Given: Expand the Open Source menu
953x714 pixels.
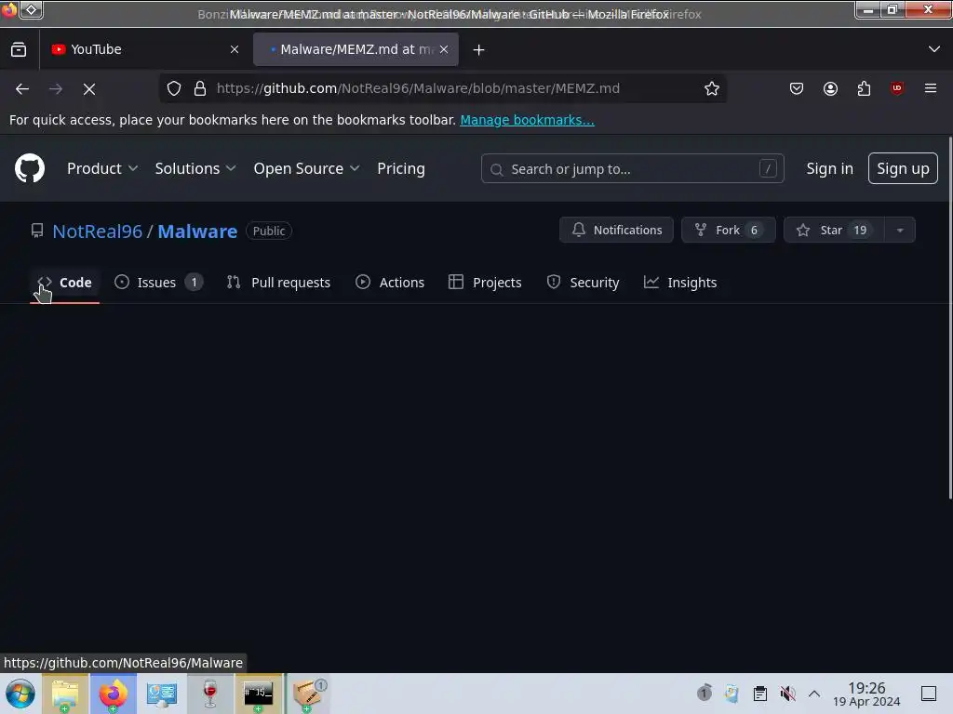Looking at the screenshot, I should [x=306, y=169].
